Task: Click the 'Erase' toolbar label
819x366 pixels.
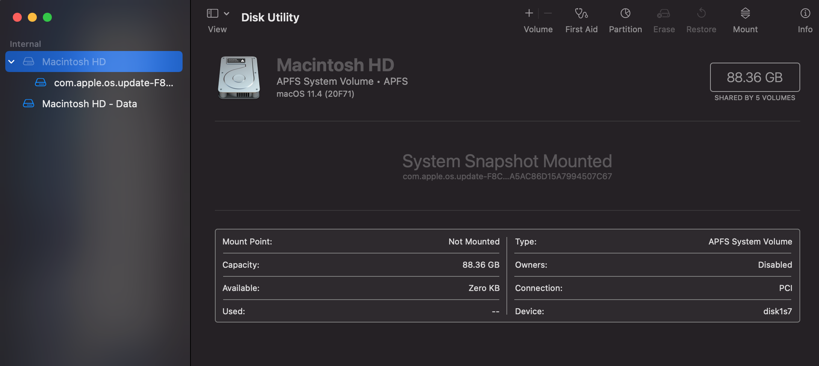Action: (664, 29)
